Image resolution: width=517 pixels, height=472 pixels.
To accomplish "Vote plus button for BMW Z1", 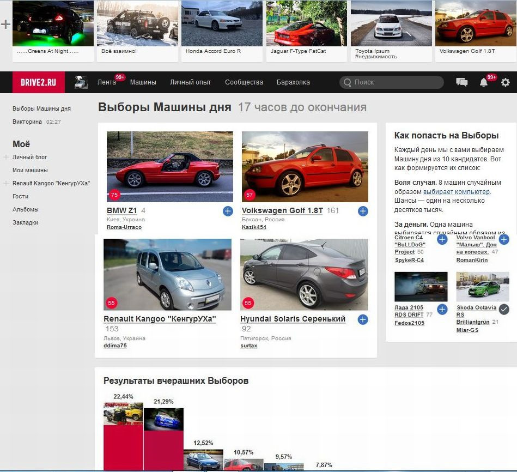I will tap(228, 211).
